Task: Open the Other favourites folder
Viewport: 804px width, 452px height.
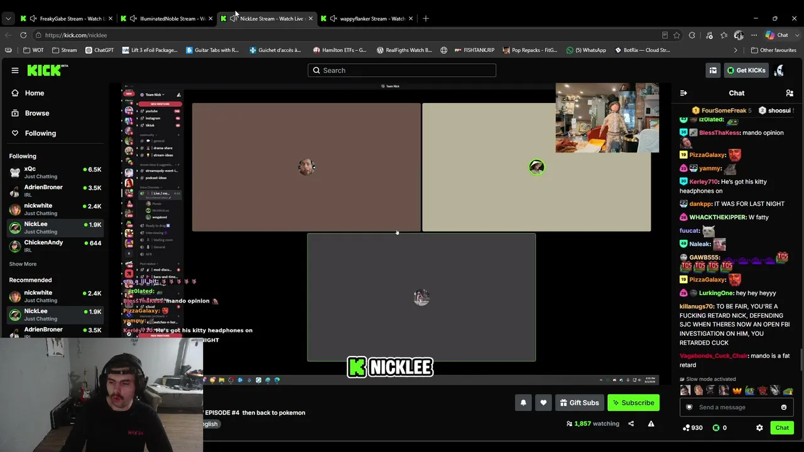Action: click(x=773, y=50)
